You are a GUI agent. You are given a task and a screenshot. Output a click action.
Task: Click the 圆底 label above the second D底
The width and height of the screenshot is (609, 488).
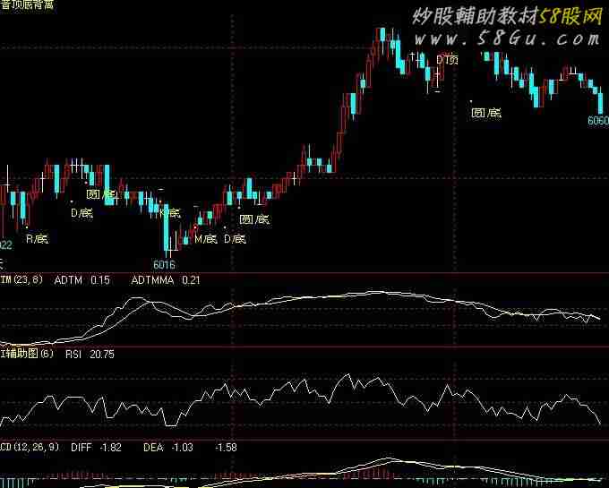click(x=254, y=219)
